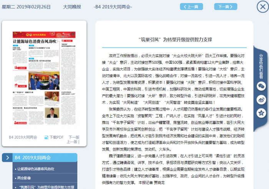Click the 分享给他们看看 share panel label

261,61
